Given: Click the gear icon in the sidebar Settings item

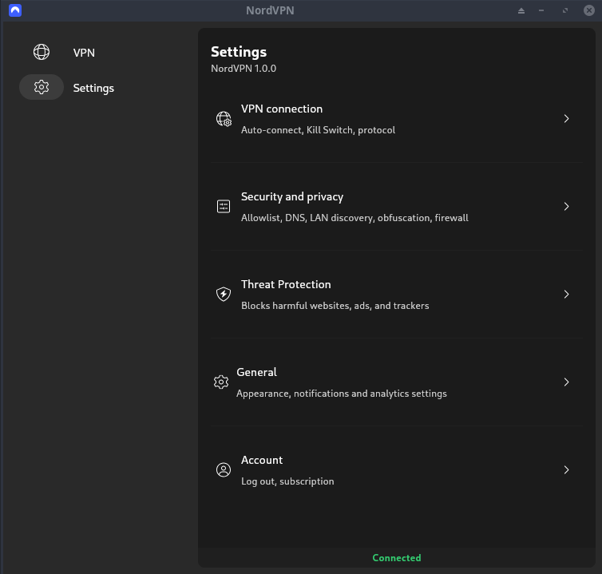Looking at the screenshot, I should click(42, 88).
